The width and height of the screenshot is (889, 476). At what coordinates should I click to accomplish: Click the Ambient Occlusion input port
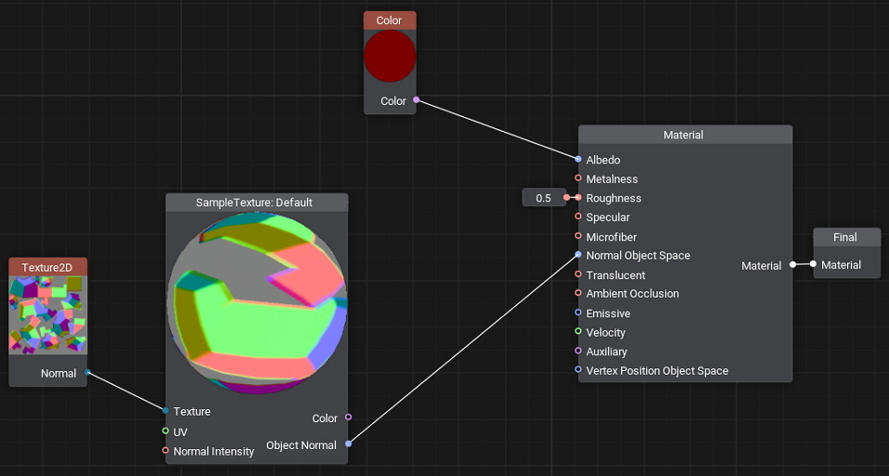[x=578, y=293]
